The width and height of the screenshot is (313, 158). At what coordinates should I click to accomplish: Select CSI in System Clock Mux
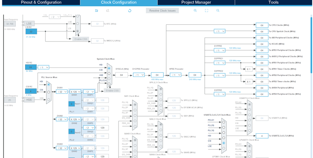[x=109, y=73]
